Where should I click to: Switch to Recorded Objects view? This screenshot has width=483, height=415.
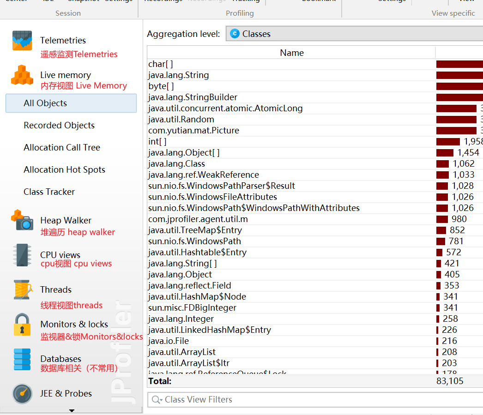point(59,126)
